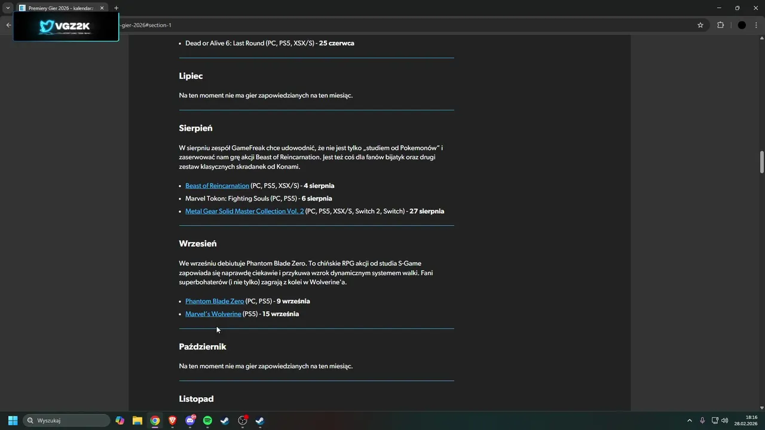Click the Lipiec 'Na ten moment' line
765x430 pixels.
[266, 96]
